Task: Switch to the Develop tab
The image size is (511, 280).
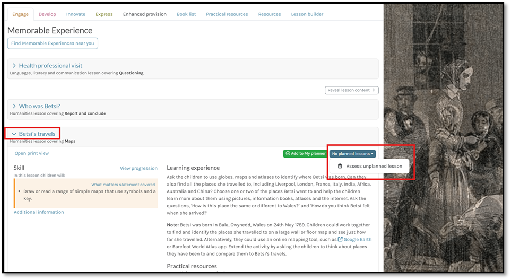Action: tap(47, 14)
